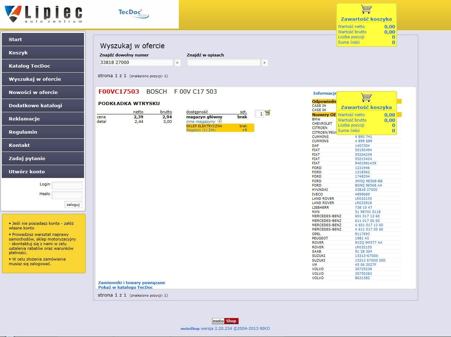Click Utwórz konto in the sidebar

pyautogui.click(x=43, y=172)
